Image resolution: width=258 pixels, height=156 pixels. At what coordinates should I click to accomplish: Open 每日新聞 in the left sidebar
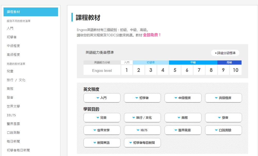tap(13, 141)
